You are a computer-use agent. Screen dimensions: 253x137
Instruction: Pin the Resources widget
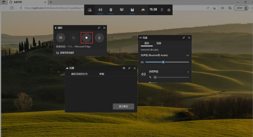(129, 68)
